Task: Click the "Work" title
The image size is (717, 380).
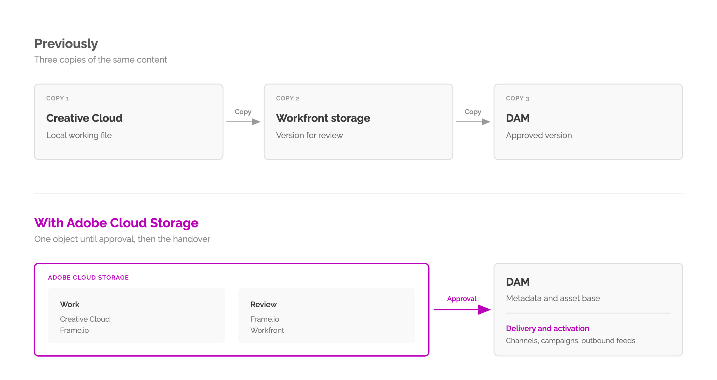Action: 69,304
